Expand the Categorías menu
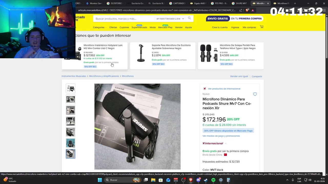The image size is (328, 184). (100, 27)
